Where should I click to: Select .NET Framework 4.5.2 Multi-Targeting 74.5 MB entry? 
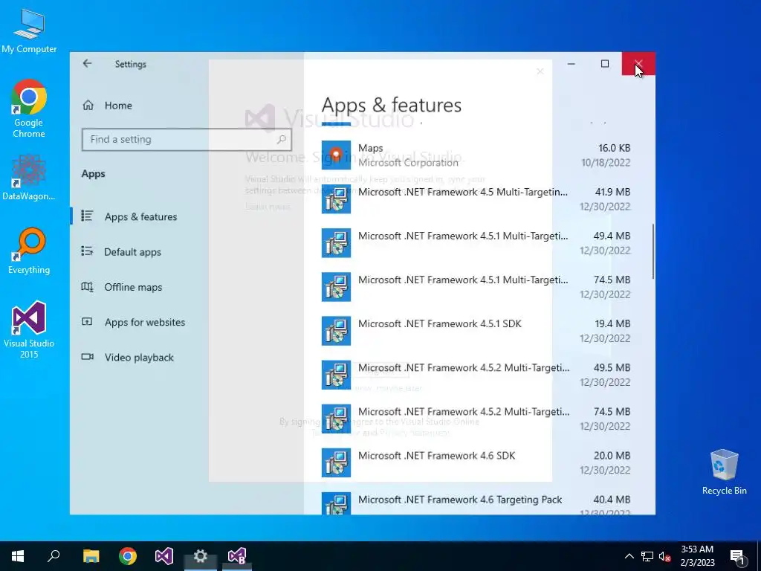coord(476,419)
